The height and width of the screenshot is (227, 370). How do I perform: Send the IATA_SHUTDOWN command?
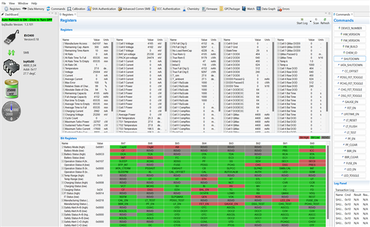pyautogui.click(x=350, y=65)
